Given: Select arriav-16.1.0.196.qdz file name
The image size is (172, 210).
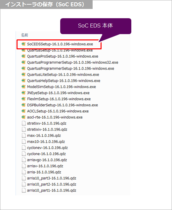Looking at the screenshot, I should point(45,166).
